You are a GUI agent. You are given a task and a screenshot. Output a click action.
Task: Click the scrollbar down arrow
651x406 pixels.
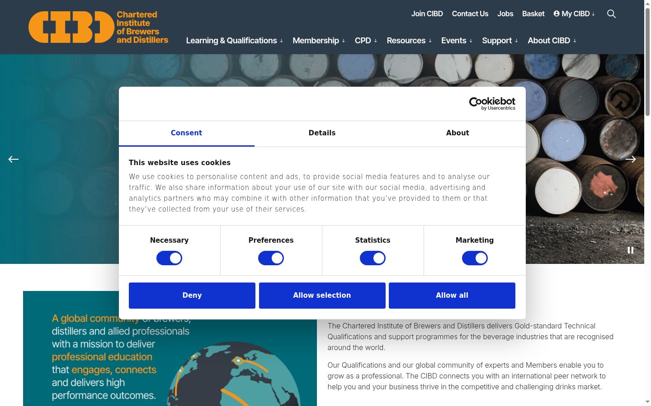click(647, 402)
